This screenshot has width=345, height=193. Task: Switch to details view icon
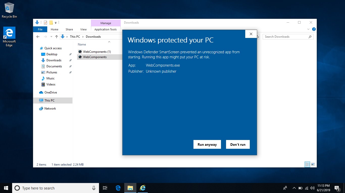pos(307,164)
